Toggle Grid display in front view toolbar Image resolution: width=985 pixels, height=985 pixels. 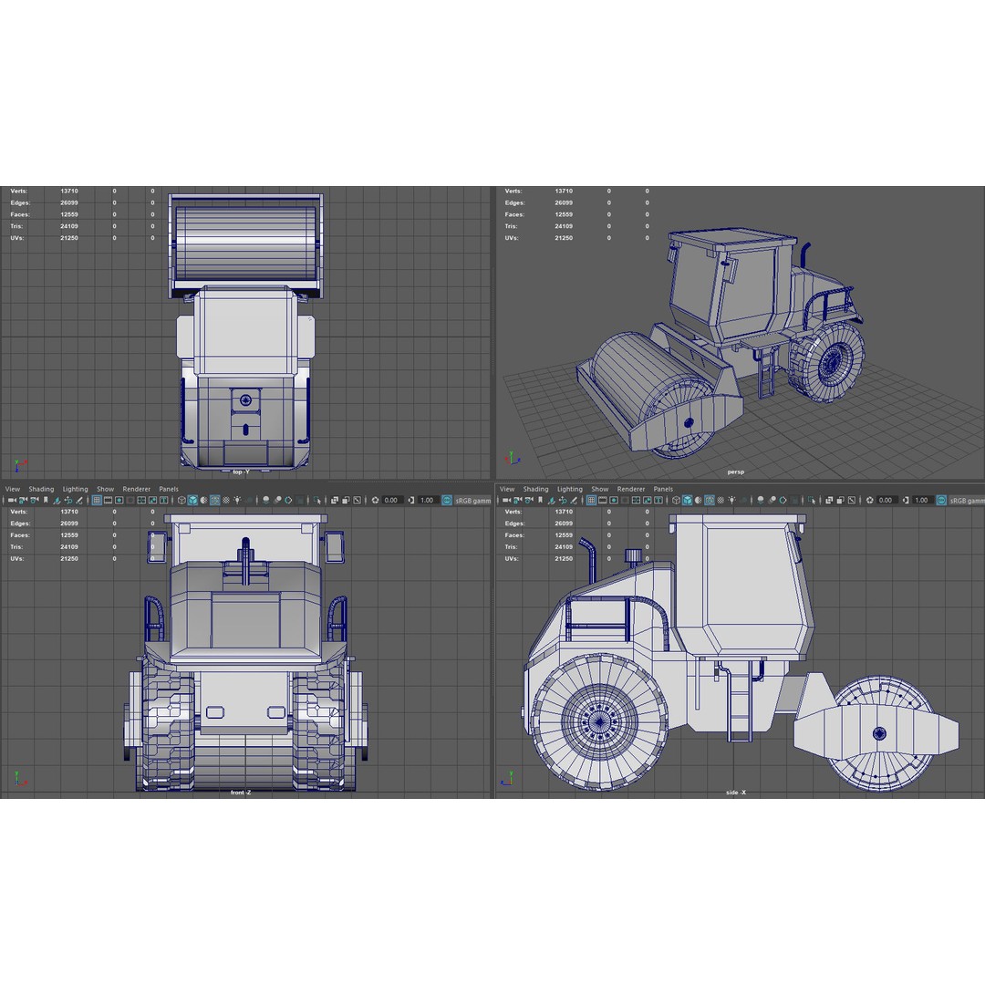97,500
